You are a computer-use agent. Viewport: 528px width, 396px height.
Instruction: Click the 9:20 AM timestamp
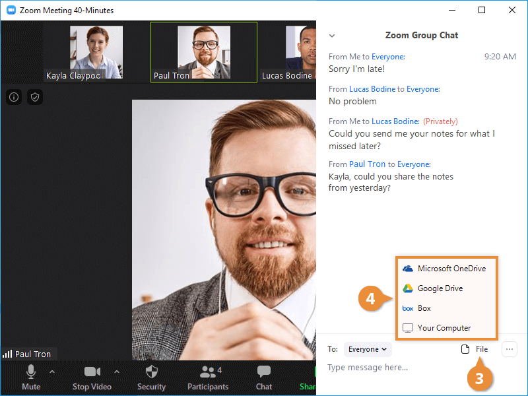click(x=500, y=57)
